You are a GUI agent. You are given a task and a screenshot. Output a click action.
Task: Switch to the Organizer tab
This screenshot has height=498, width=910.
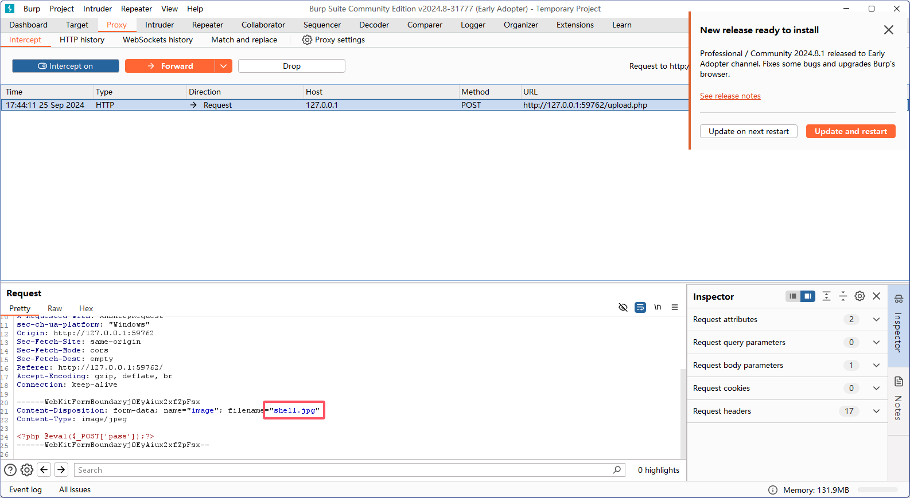click(x=520, y=25)
